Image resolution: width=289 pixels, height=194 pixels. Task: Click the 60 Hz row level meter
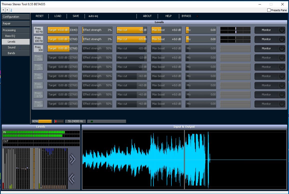pos(235,30)
